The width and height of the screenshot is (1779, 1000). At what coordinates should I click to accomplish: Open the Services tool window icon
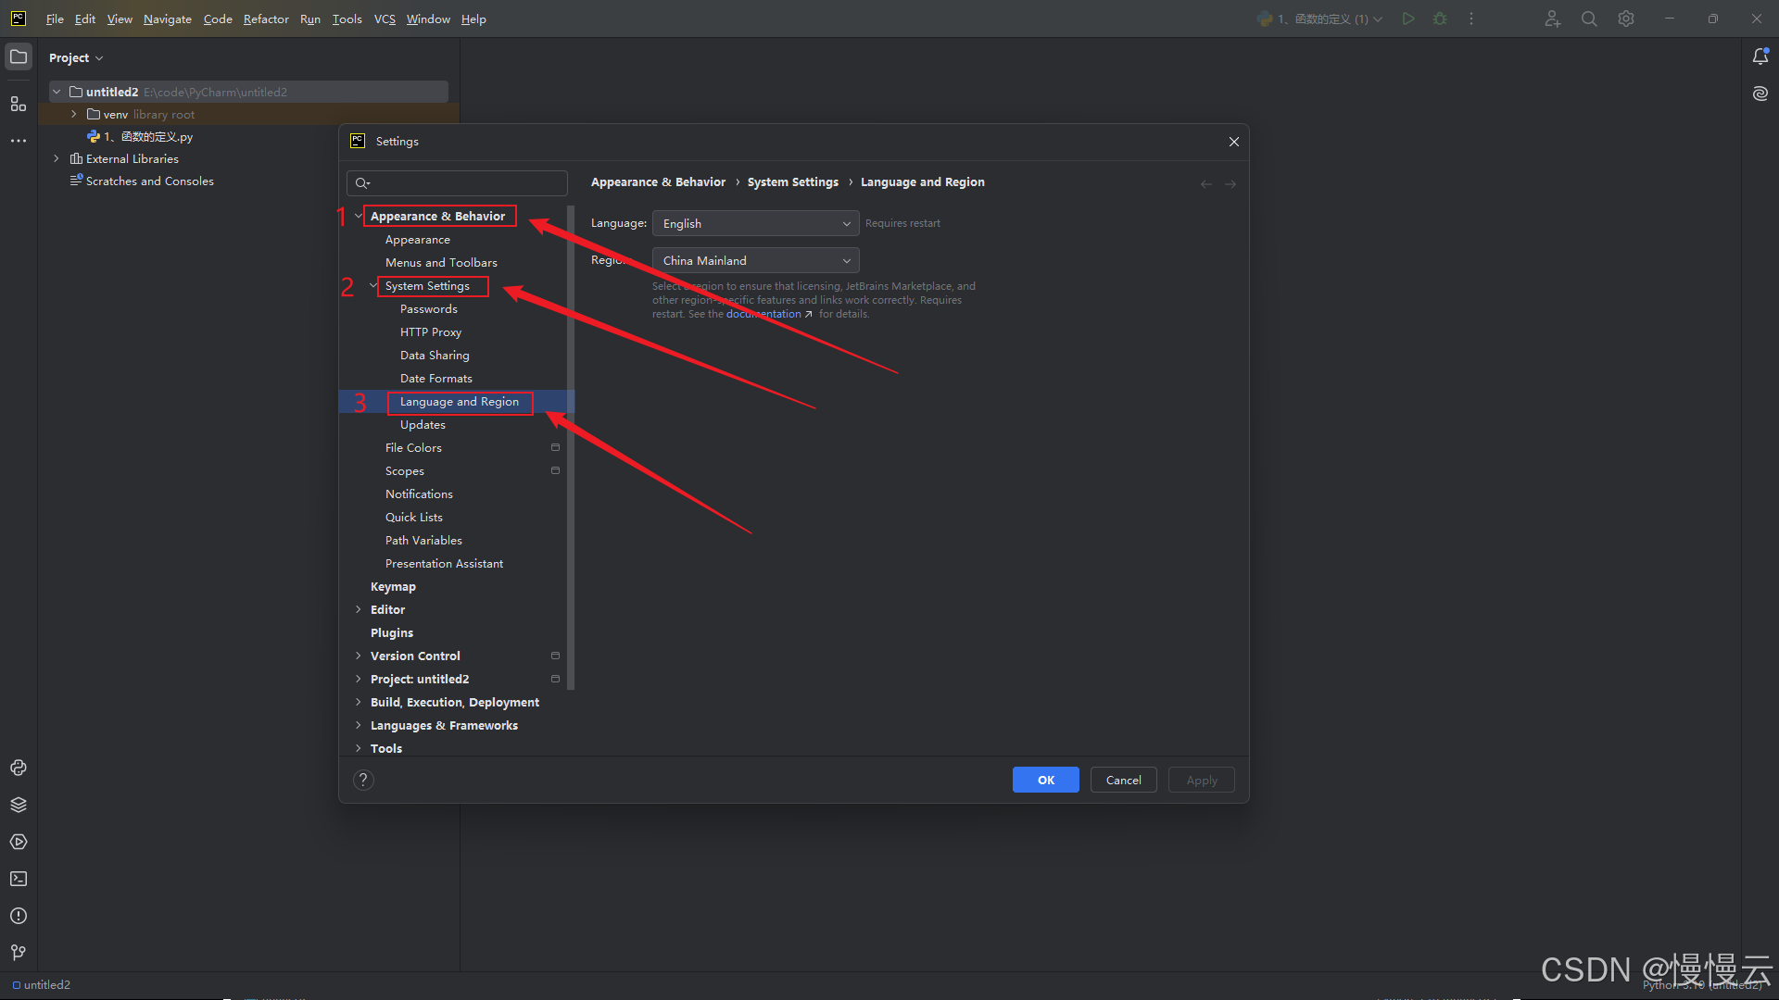point(19,842)
